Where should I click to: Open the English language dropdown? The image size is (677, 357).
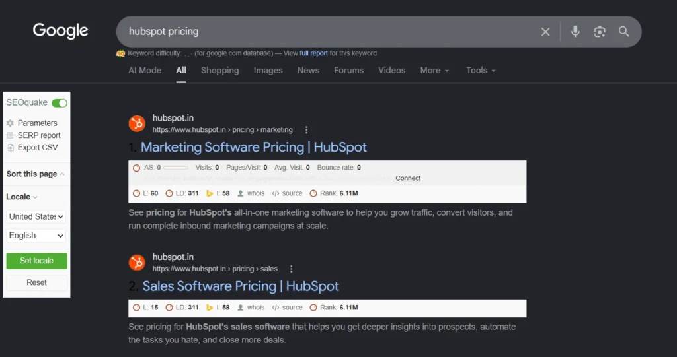[x=36, y=236]
